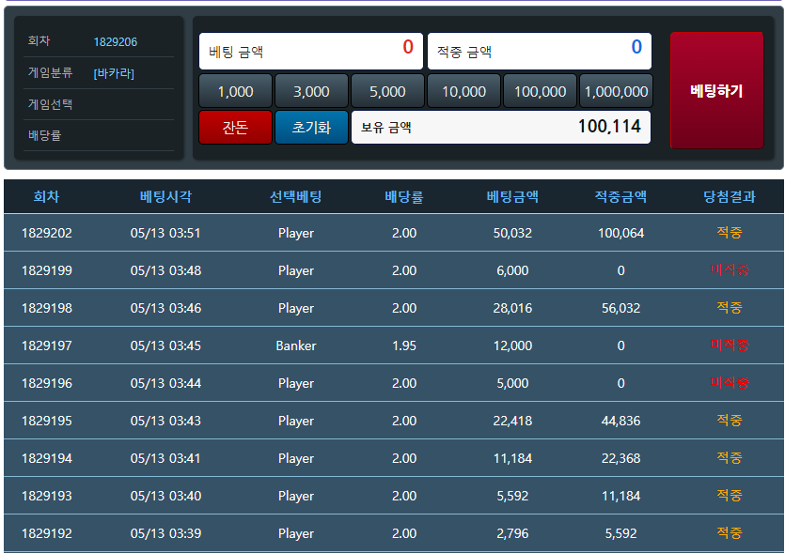Click bet amount 5,000 in table
Screen dimensions: 785x553
pyautogui.click(x=512, y=383)
